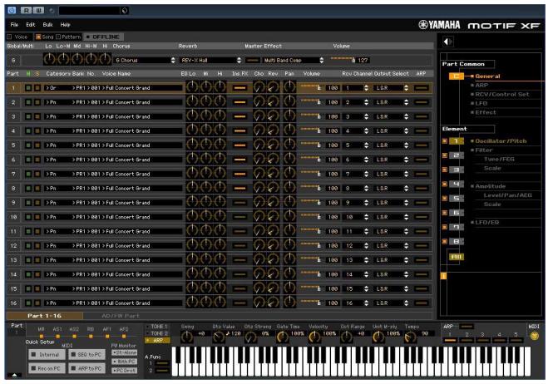Turn the global EQ Lo knob
Viewport: 548px width, 384px height.
49,59
